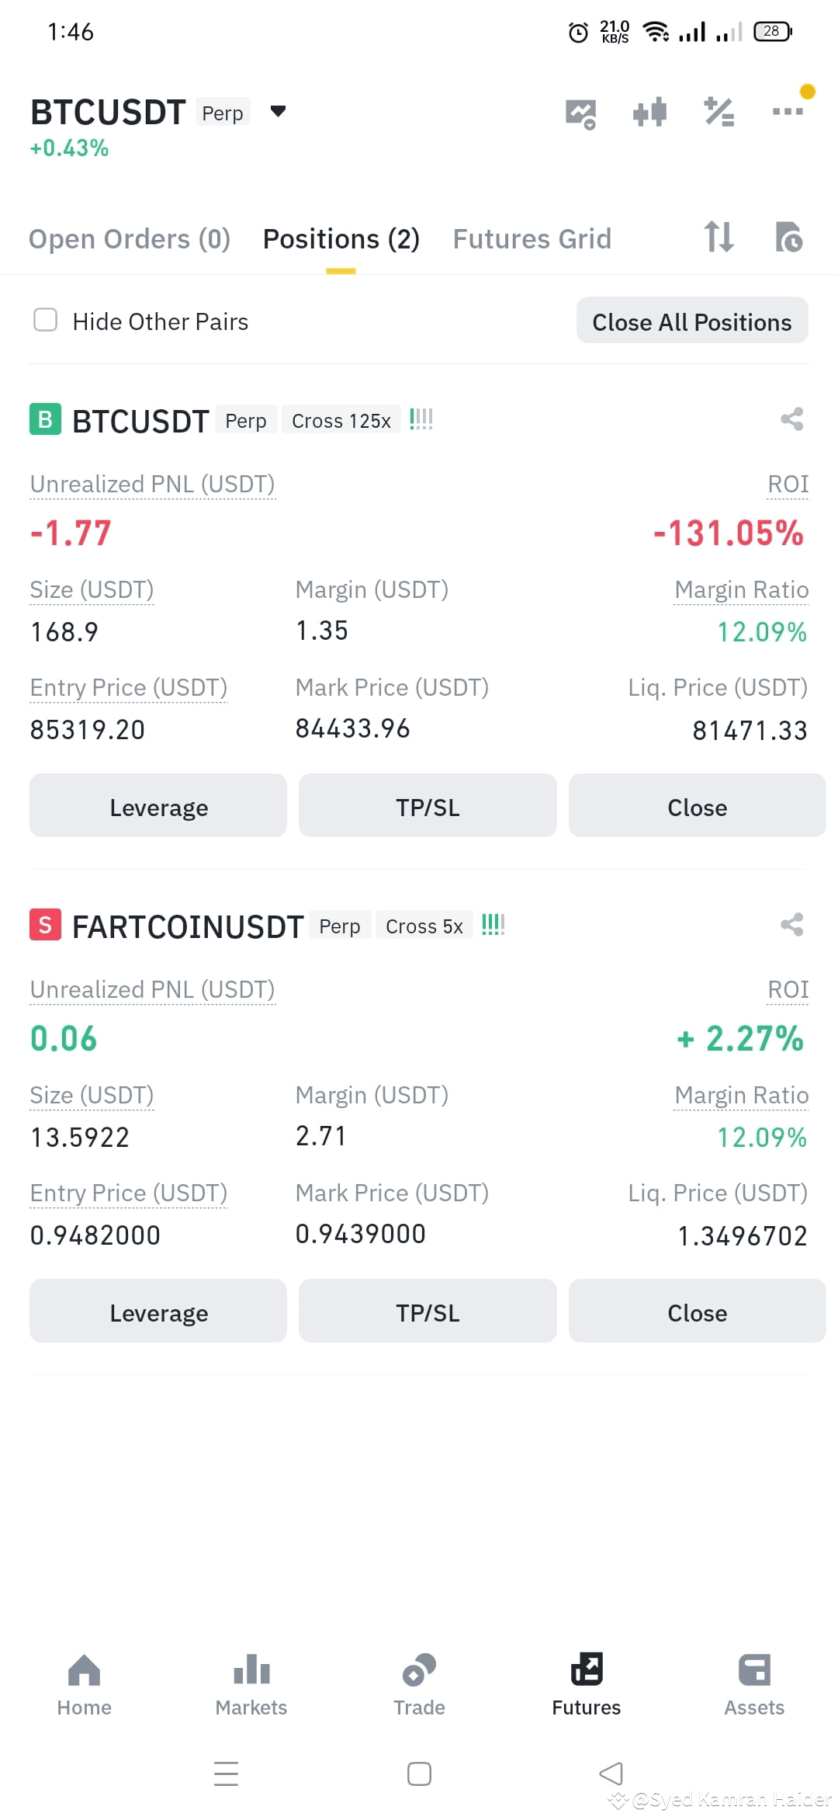Open TP/SL for the BTCUSDT position
The image size is (838, 1817).
pos(428,806)
